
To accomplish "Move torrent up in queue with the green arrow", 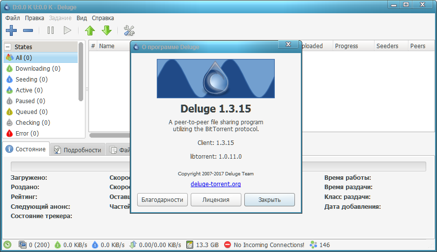I will point(90,30).
